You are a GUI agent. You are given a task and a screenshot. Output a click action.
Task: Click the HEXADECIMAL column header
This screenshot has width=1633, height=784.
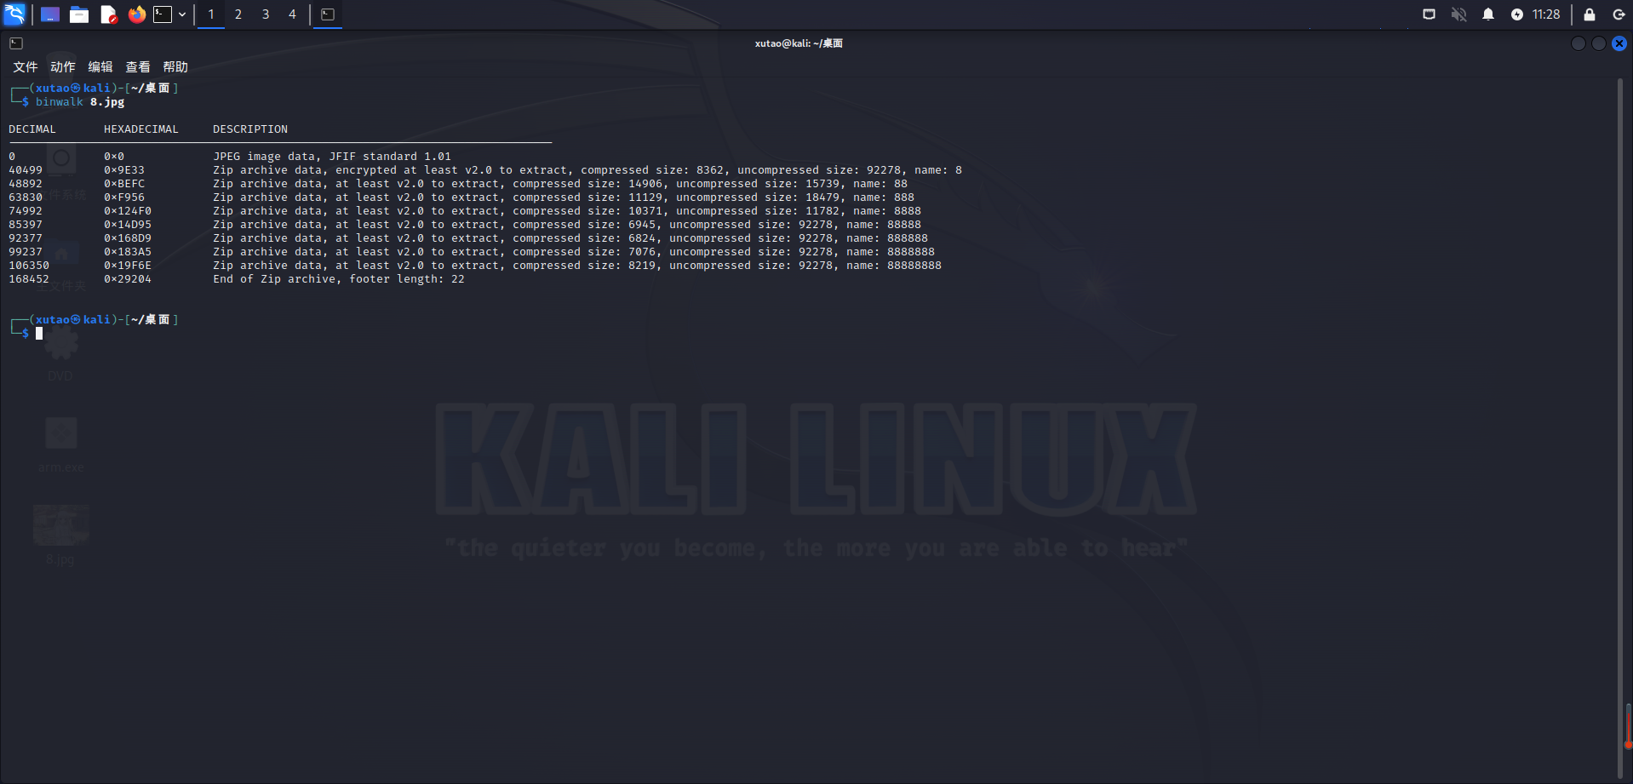coord(141,129)
